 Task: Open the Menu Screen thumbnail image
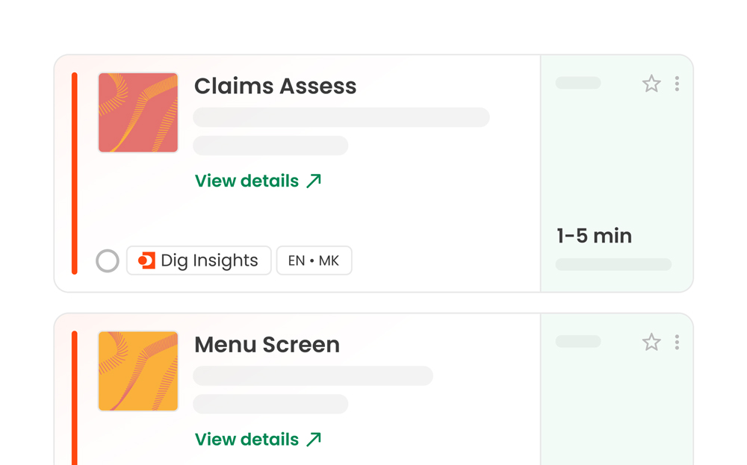pos(138,371)
